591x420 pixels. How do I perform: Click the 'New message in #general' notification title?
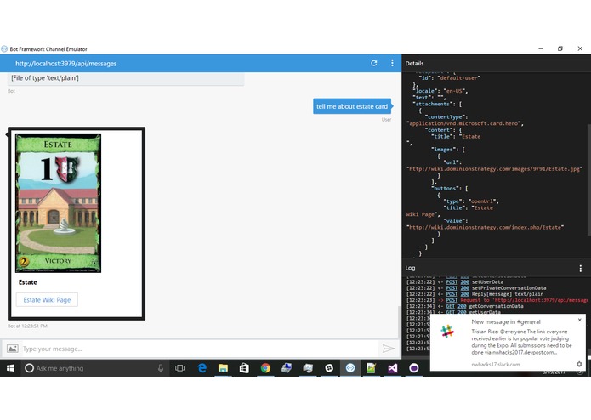pos(506,321)
